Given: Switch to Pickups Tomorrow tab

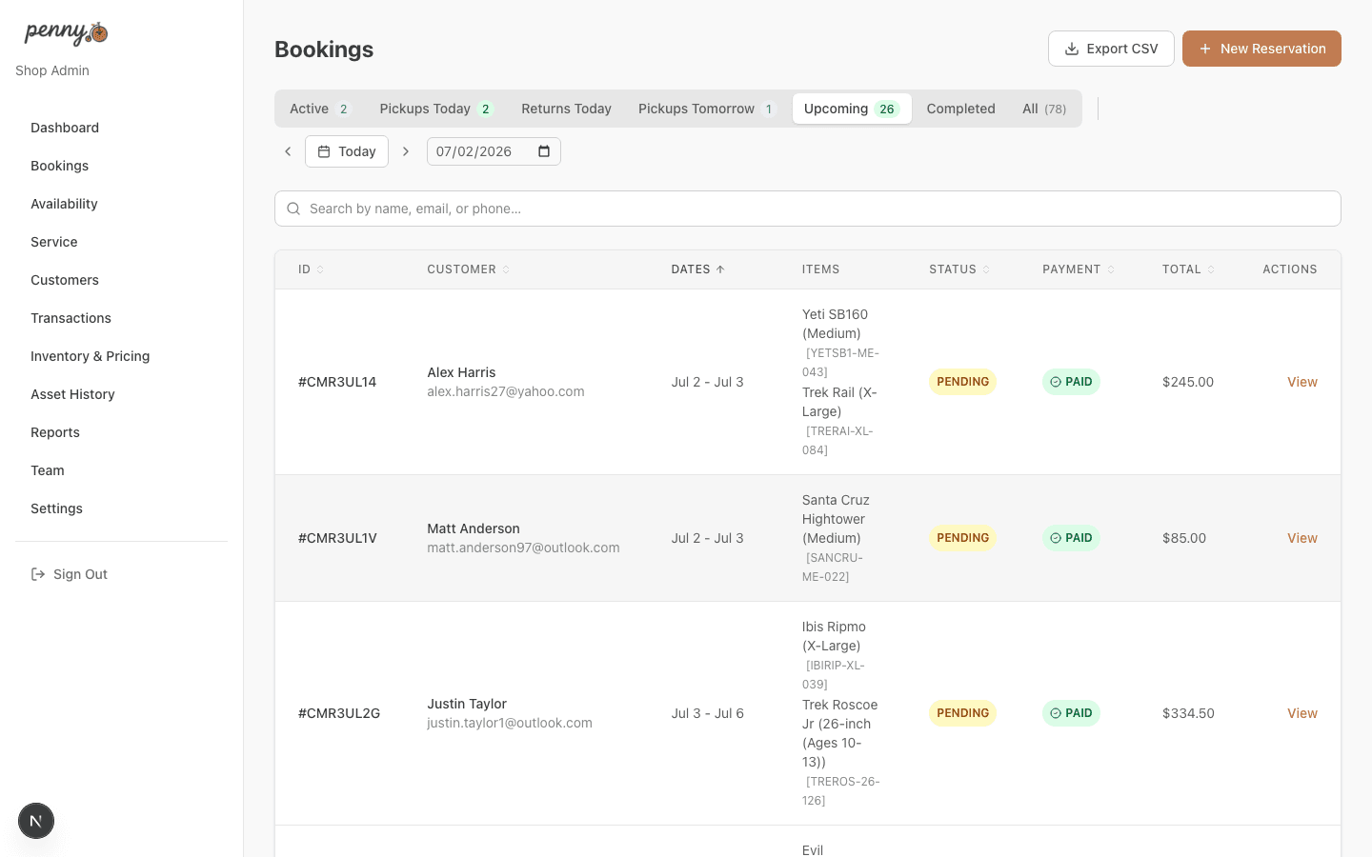Looking at the screenshot, I should click(707, 109).
